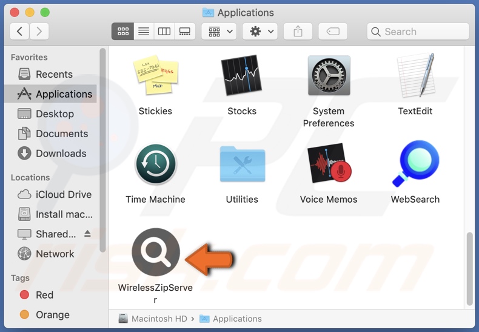
Task: Filter by the Red tag
Action: [52, 295]
